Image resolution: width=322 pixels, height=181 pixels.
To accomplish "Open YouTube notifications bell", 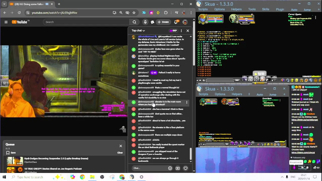I will (x=176, y=22).
